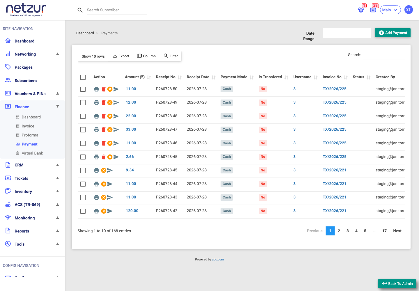Check the row for receipt P260728-46
This screenshot has height=291, width=419.
83,143
